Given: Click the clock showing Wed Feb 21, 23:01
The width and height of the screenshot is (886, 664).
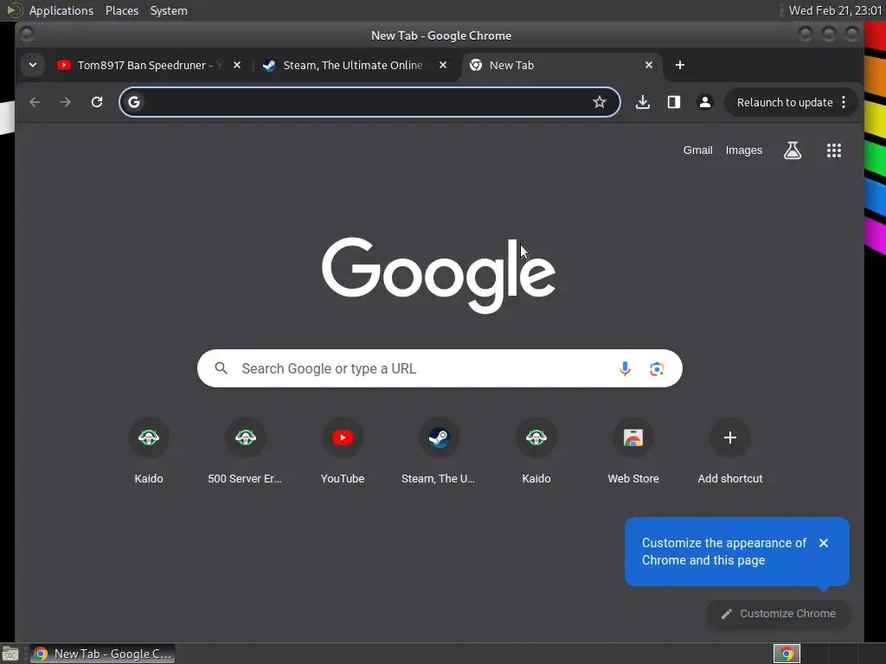Looking at the screenshot, I should click(x=835, y=10).
